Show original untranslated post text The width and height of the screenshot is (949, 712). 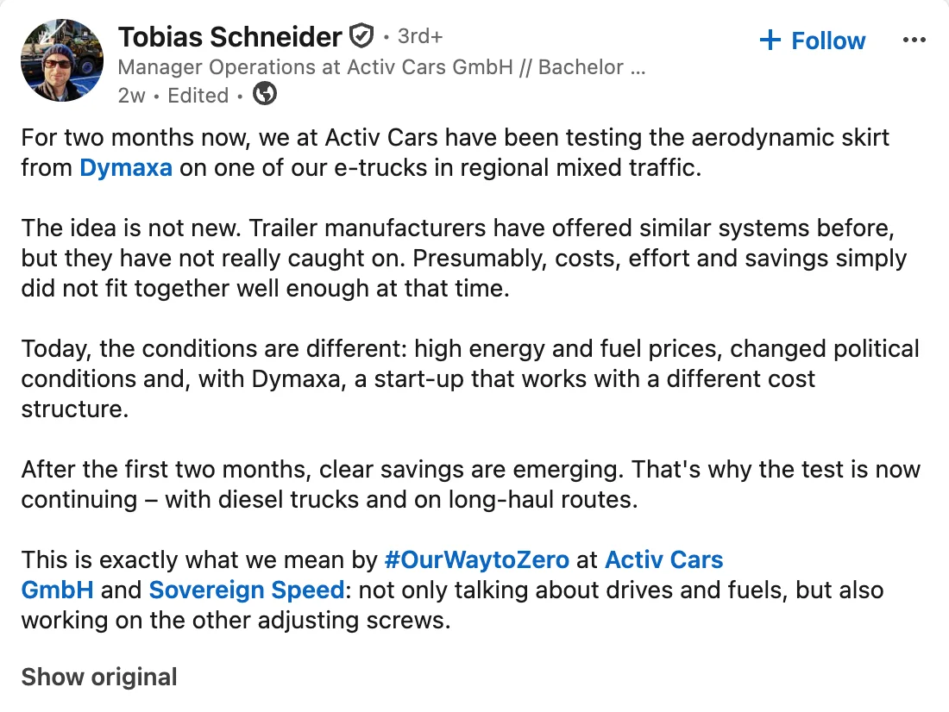[99, 677]
